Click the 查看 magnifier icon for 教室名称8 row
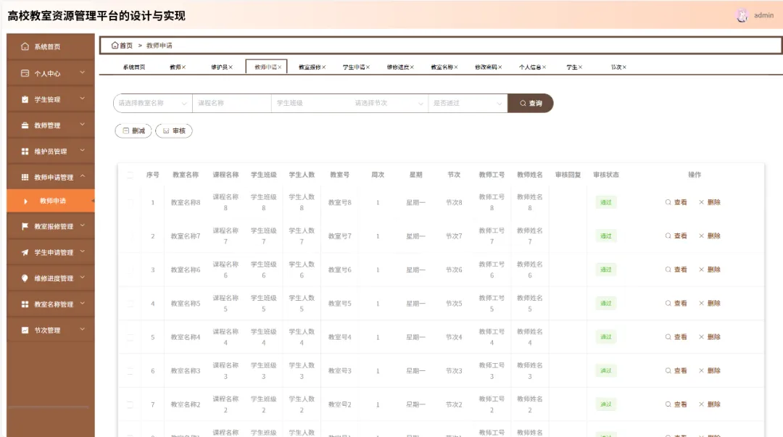 (x=668, y=202)
